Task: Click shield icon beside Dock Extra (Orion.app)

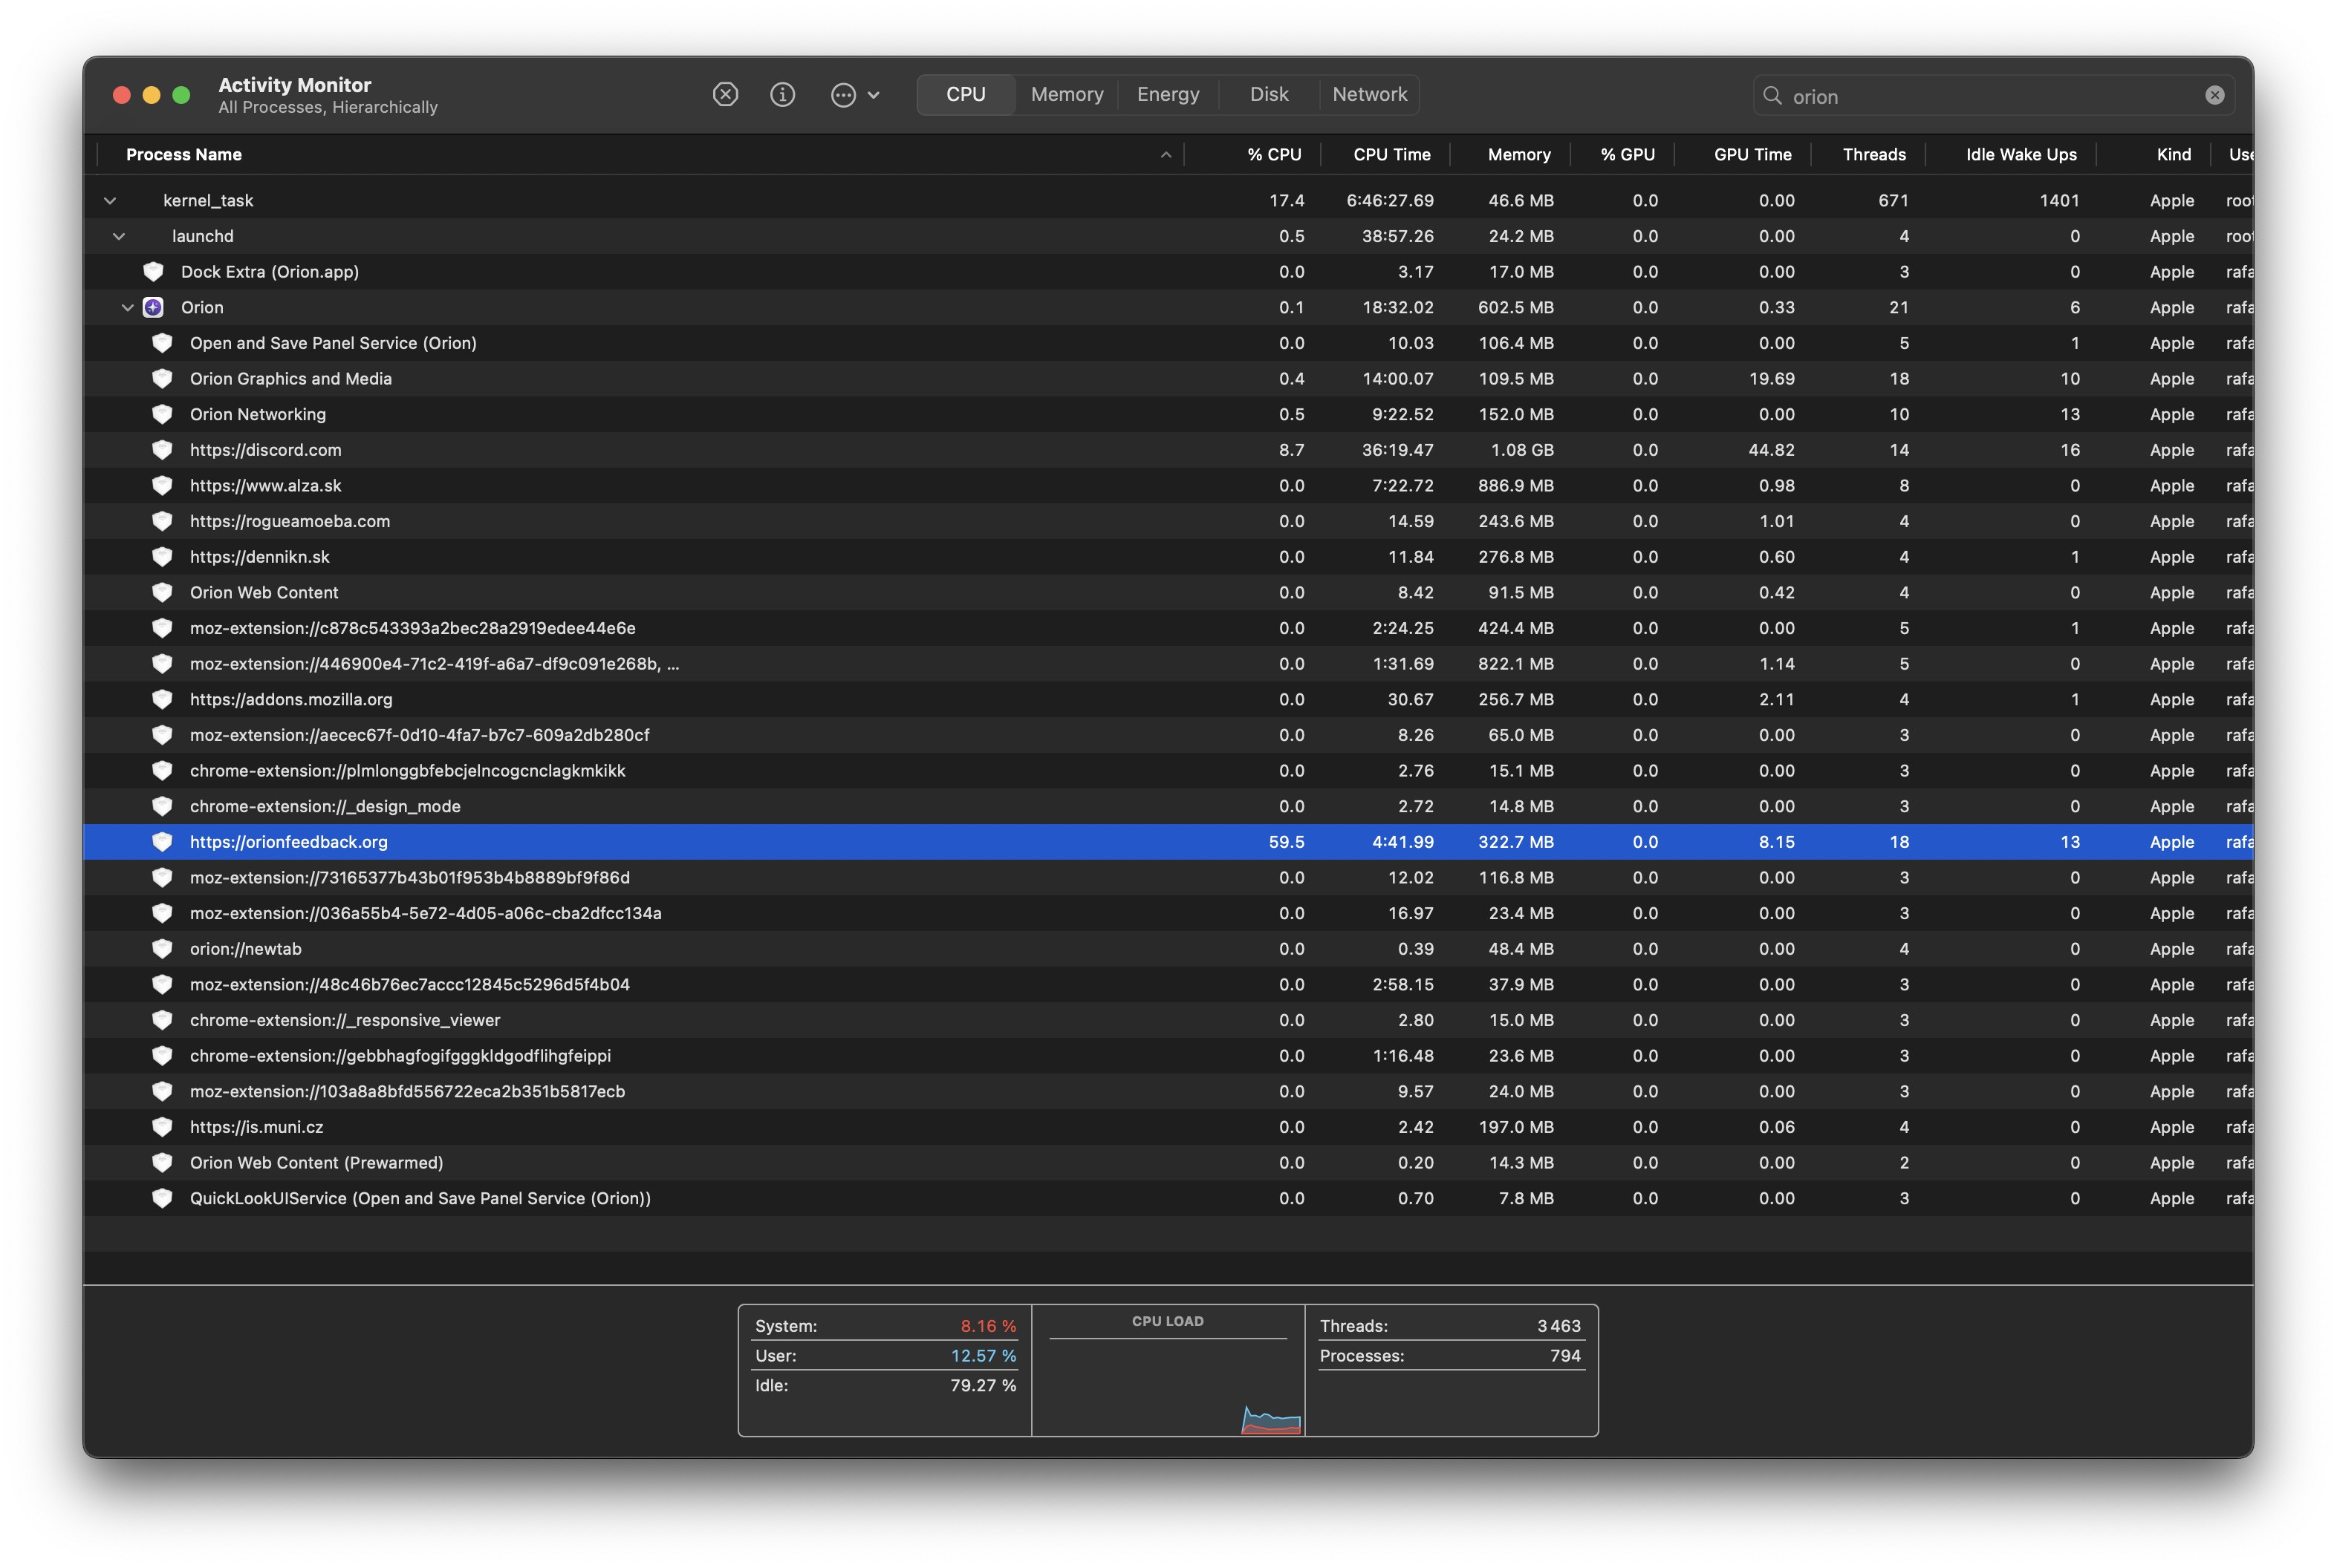Action: pos(153,272)
